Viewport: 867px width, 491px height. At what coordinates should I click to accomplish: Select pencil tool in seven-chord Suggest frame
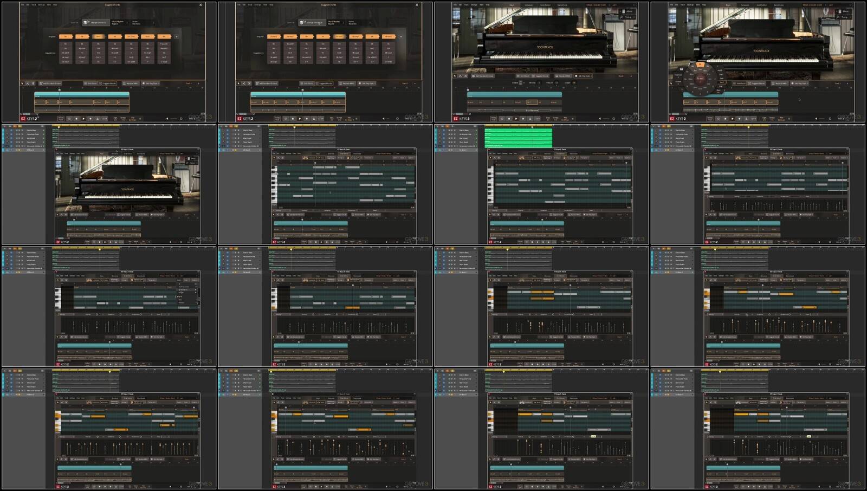[28, 83]
